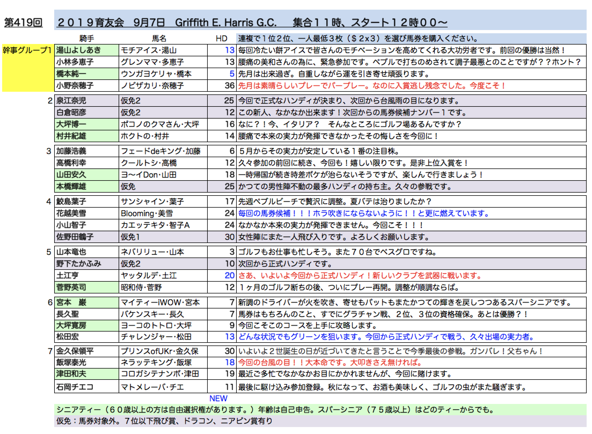Select horse name Blooming･美雪
Viewport: 592px width, 434px height.
coord(163,213)
